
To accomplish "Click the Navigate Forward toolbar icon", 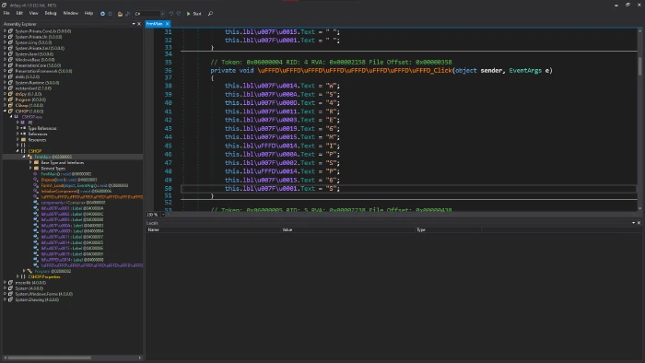I will 110,14.
